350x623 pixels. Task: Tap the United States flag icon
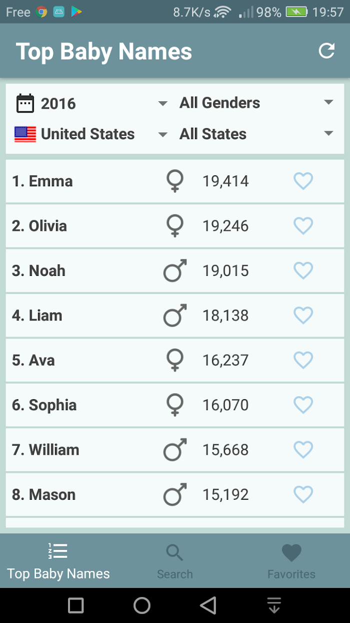point(25,134)
